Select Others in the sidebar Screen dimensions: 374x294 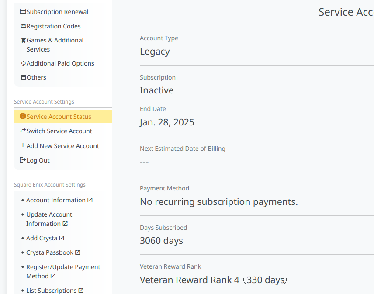tap(36, 77)
